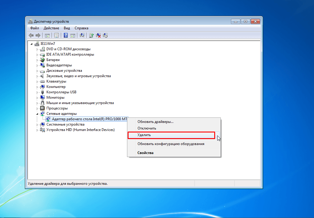Open the Действие menu
The image size is (314, 218).
(52, 28)
